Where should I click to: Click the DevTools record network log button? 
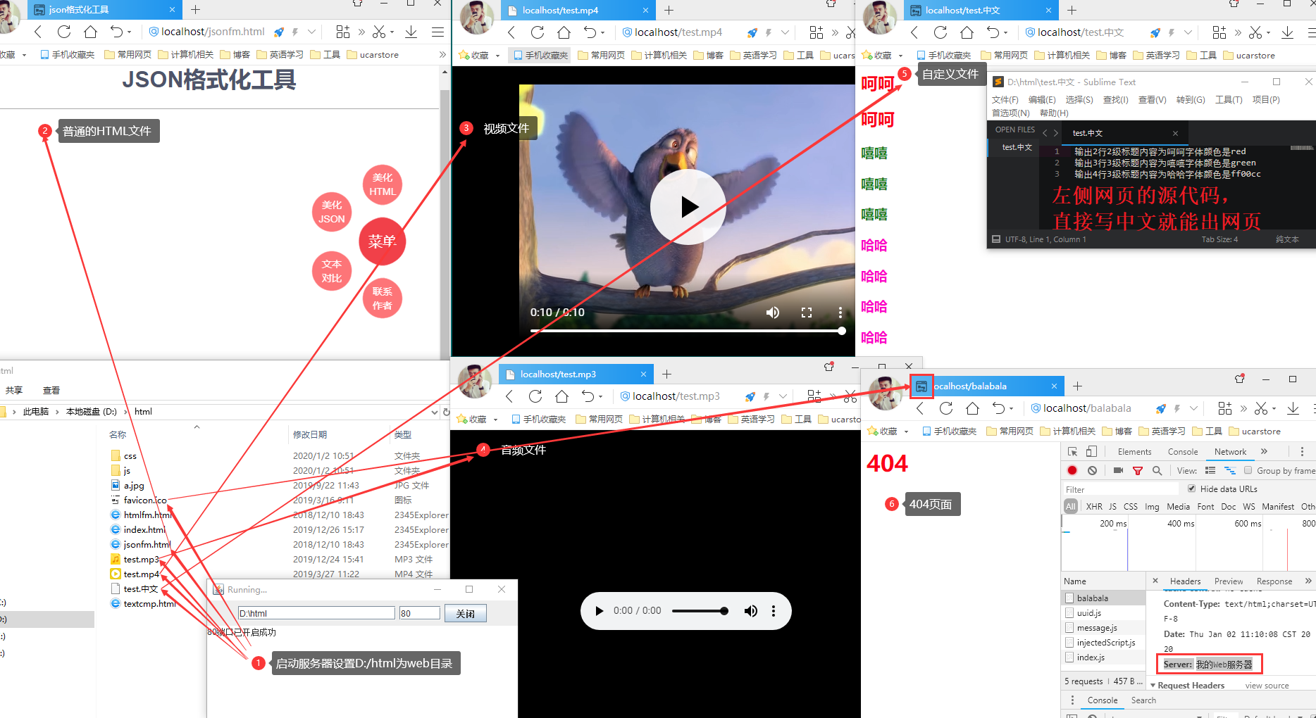click(x=1072, y=470)
